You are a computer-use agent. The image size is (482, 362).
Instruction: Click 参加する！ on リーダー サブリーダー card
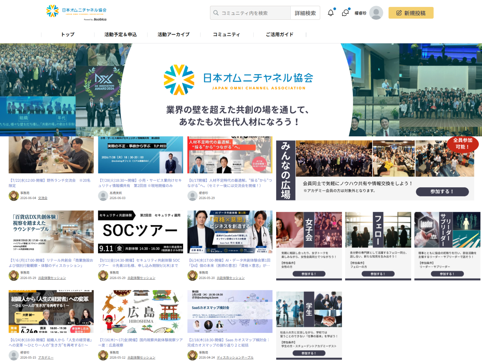[447, 274]
